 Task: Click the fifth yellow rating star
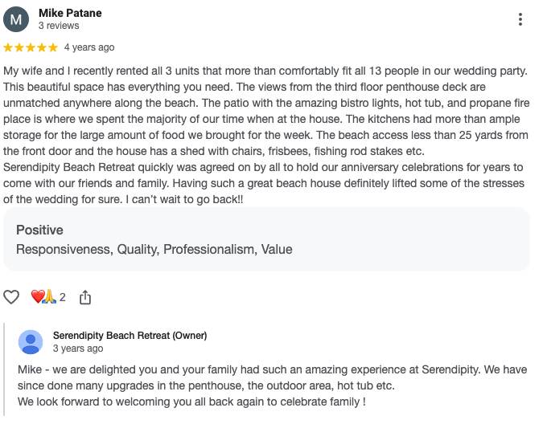pos(53,47)
